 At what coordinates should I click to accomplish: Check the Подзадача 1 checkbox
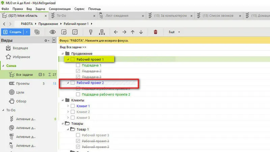(78, 65)
